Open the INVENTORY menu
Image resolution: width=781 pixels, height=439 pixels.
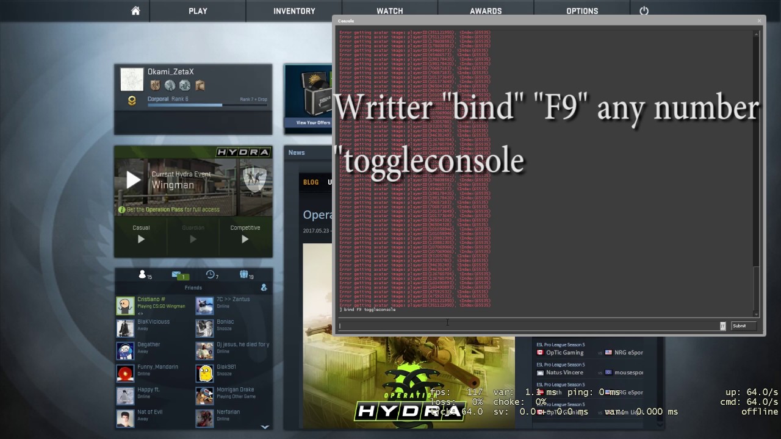click(x=294, y=11)
